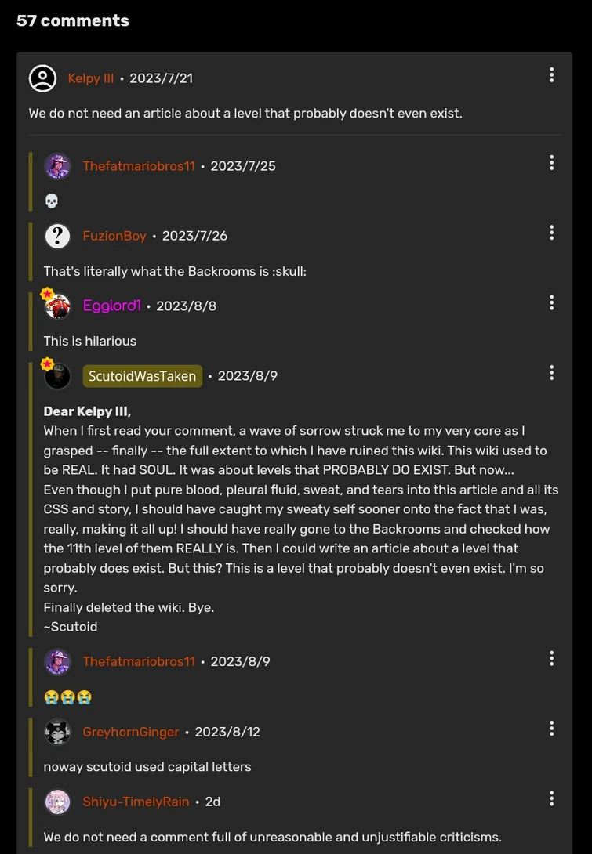Visit Kelpy III's user profile link
This screenshot has width=592, height=854.
pos(90,78)
